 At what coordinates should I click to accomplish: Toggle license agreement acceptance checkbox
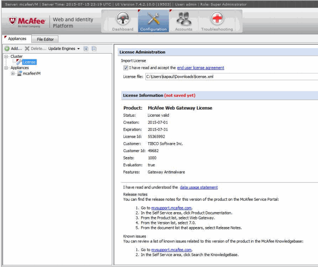pos(126,68)
